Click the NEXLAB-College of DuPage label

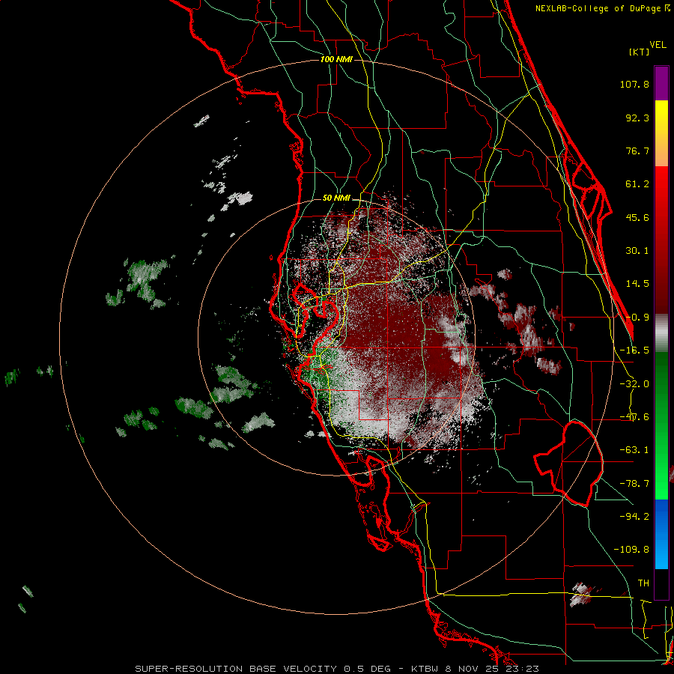point(602,8)
